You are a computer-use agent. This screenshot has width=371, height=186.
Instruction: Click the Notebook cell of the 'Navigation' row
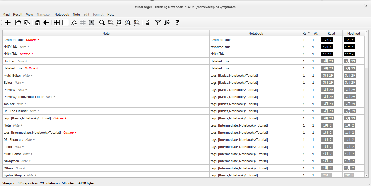(256, 161)
